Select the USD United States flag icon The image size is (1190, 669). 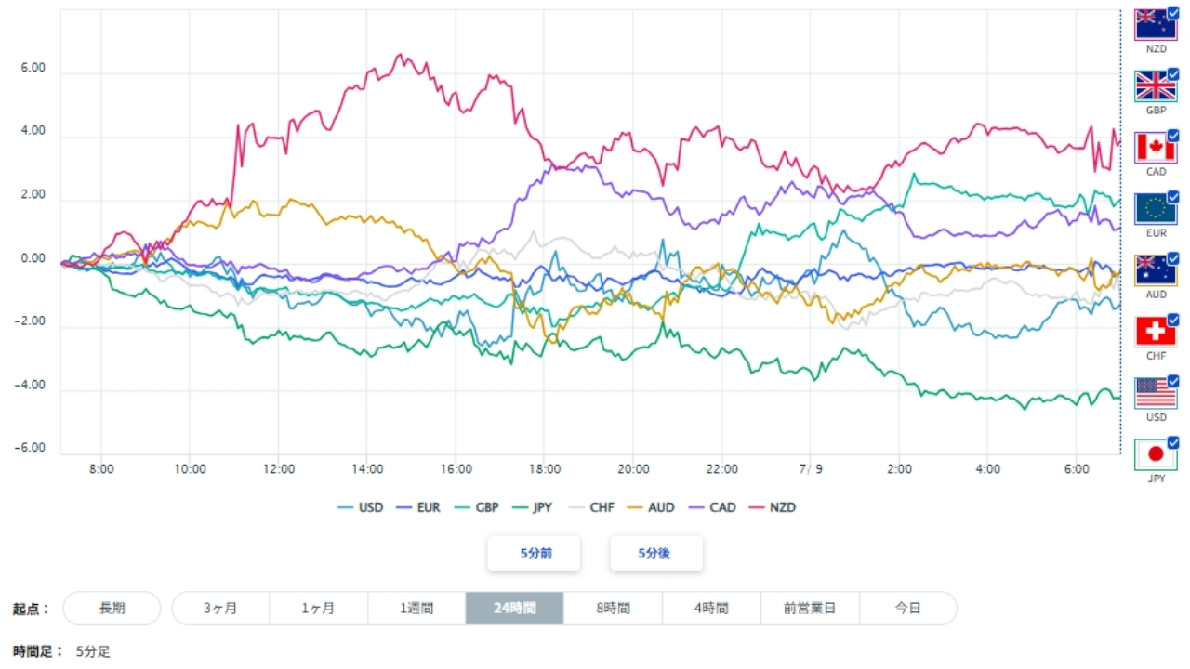tap(1156, 393)
